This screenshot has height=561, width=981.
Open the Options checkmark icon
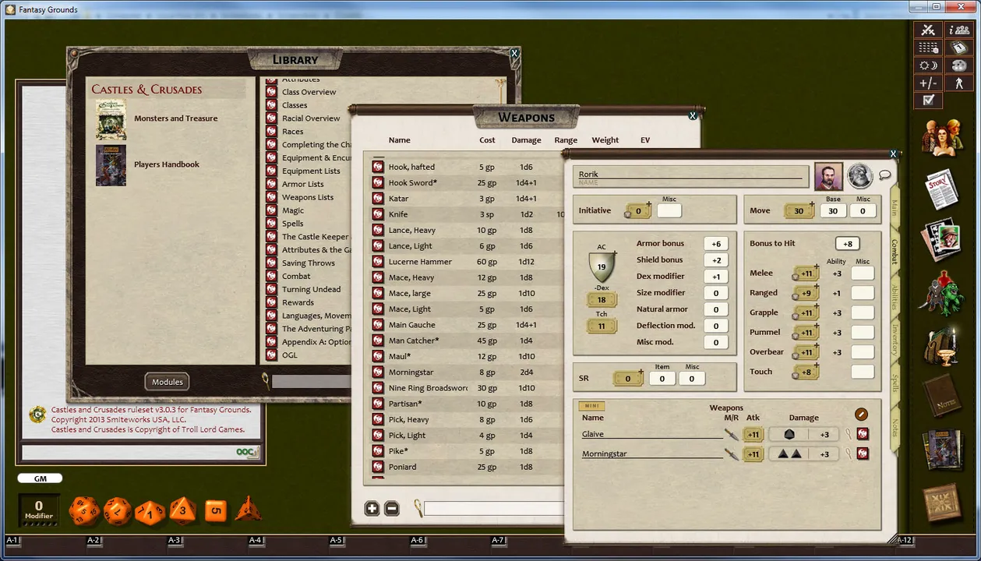tap(928, 101)
